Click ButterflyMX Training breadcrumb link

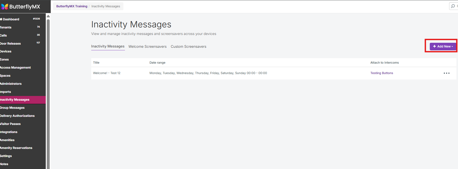[x=72, y=6]
